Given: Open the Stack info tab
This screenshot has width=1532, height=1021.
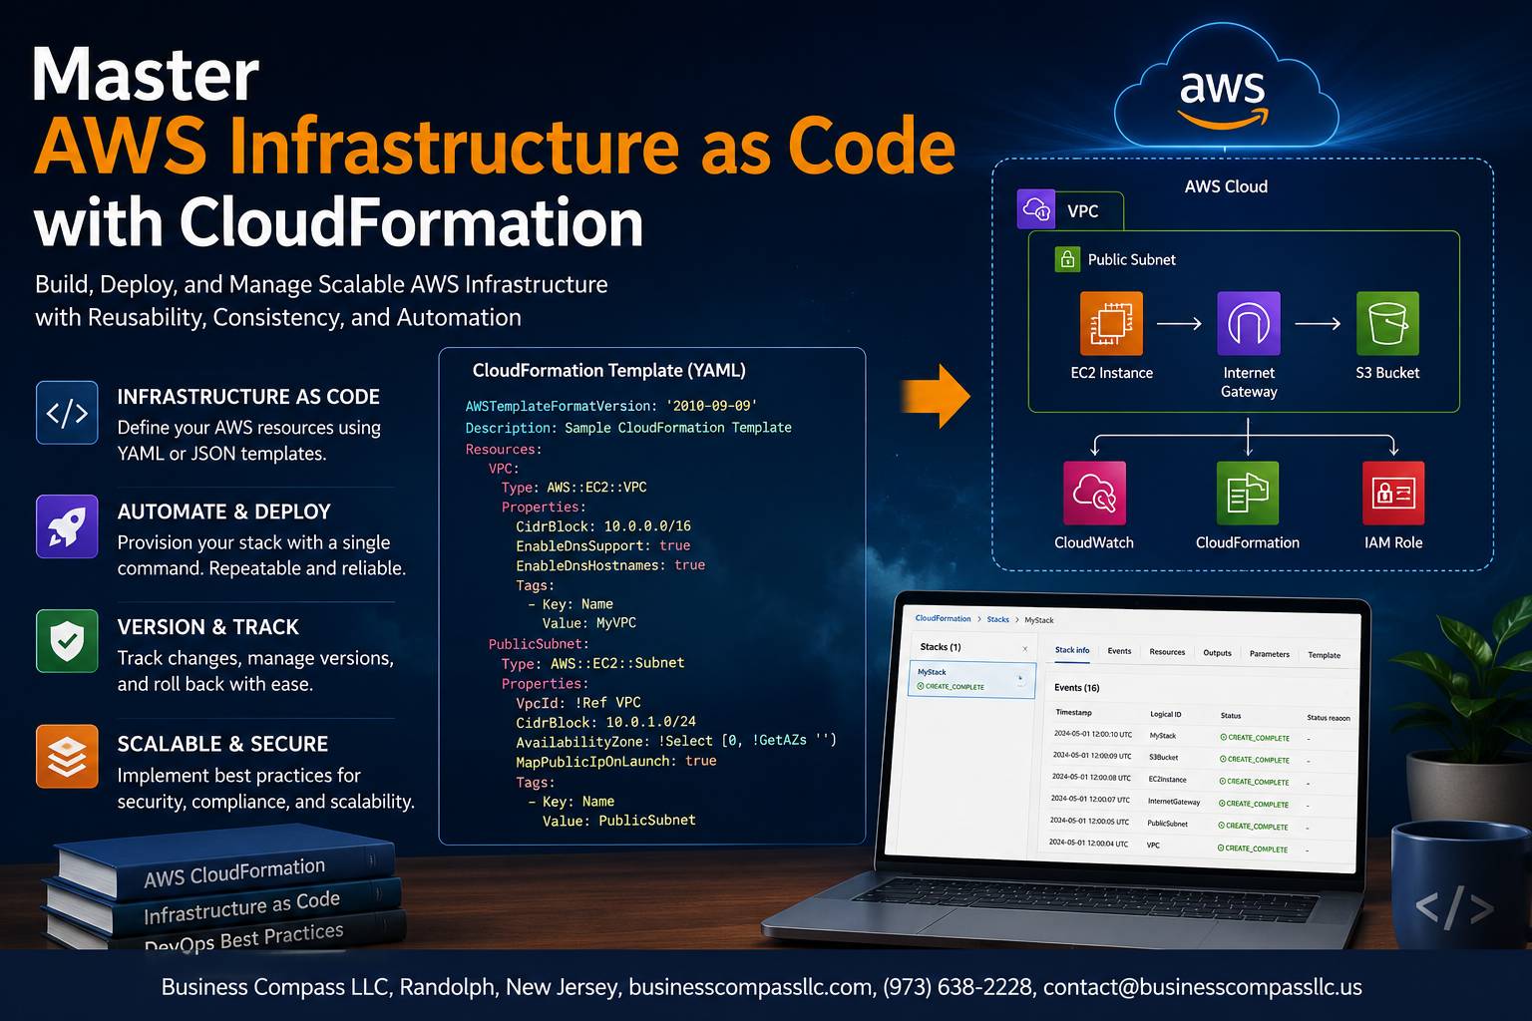Looking at the screenshot, I should 1072,650.
